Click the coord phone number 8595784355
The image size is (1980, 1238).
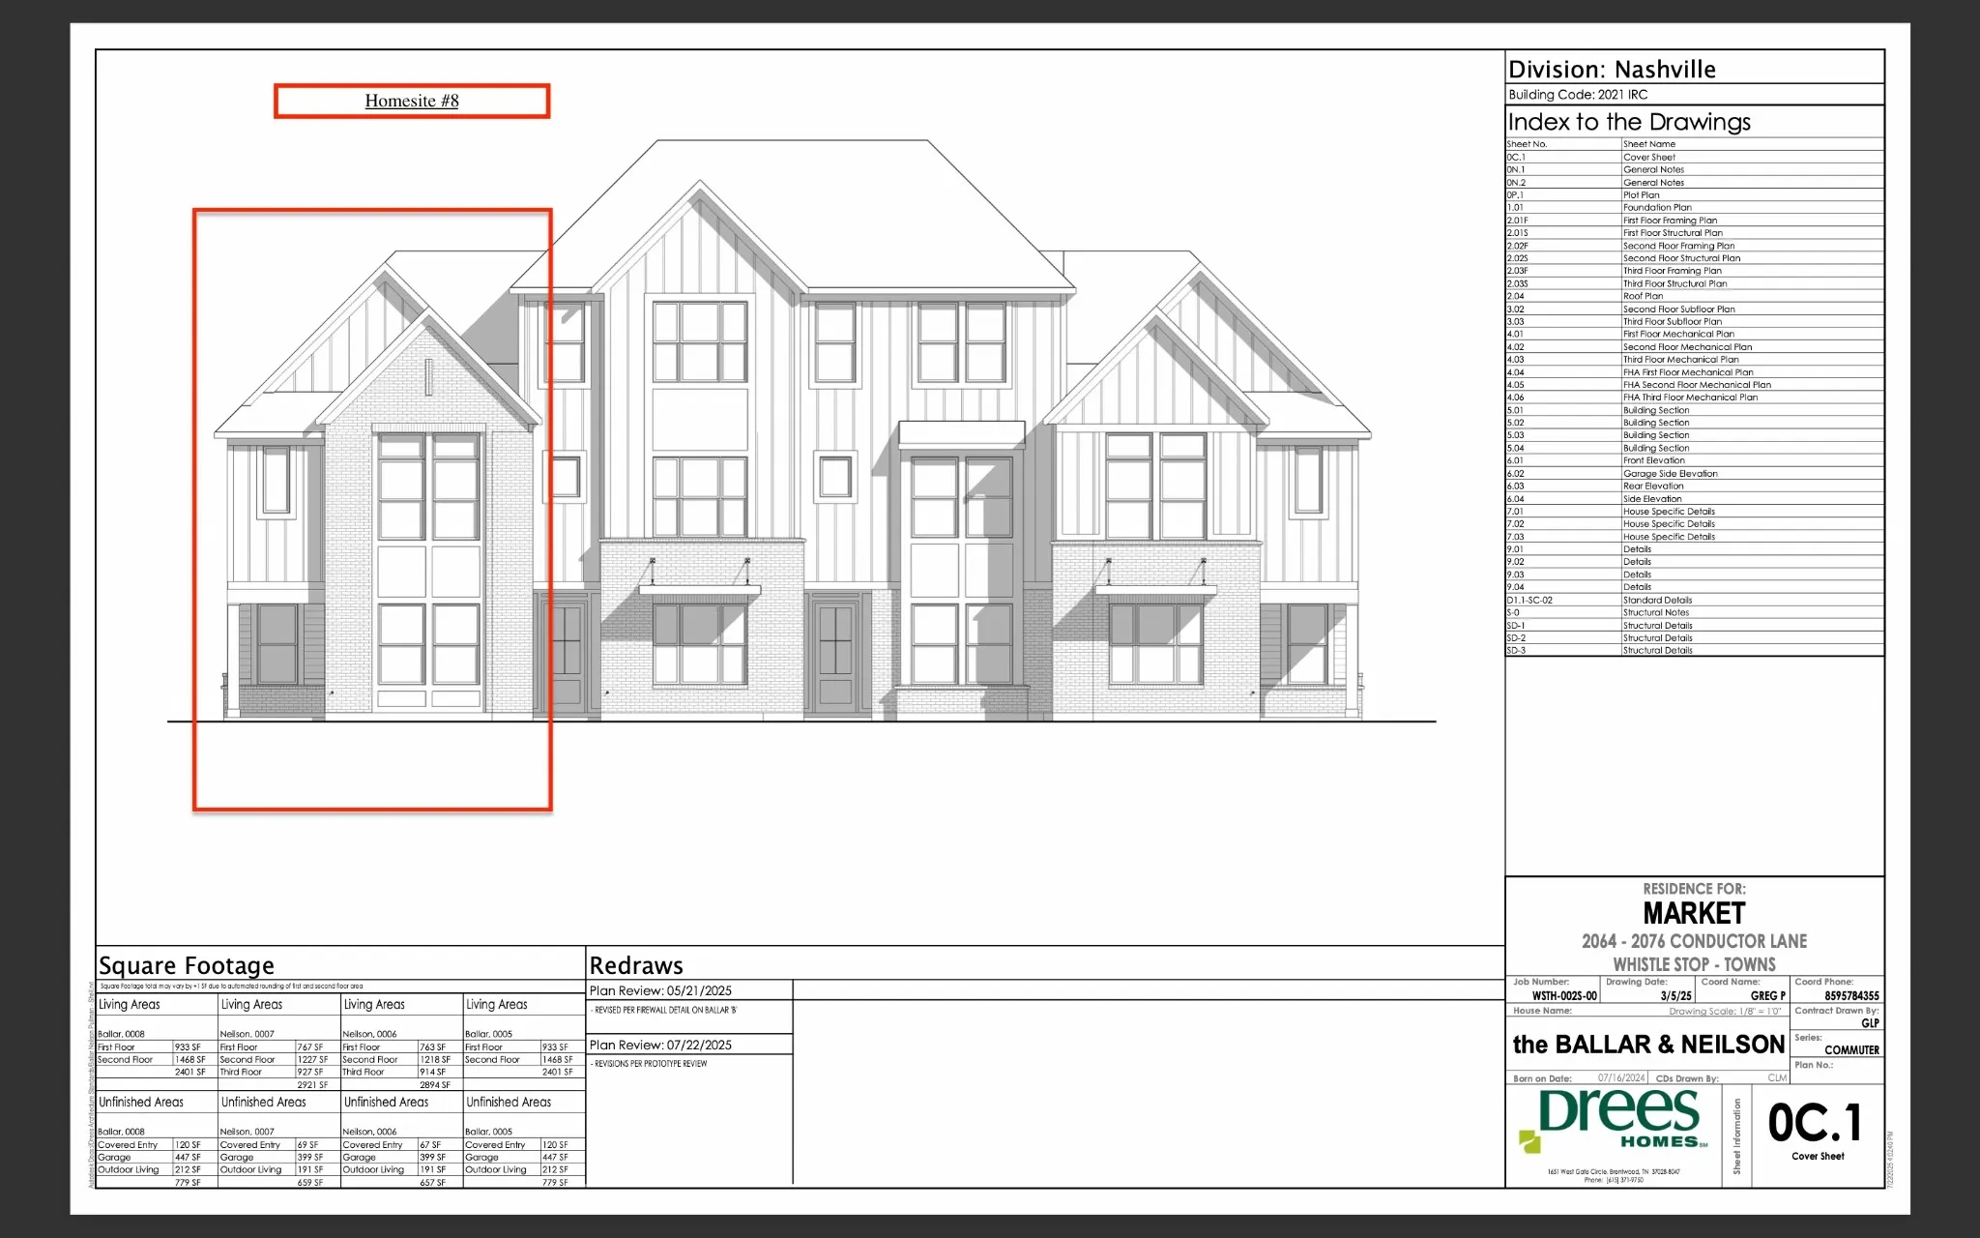1851,995
